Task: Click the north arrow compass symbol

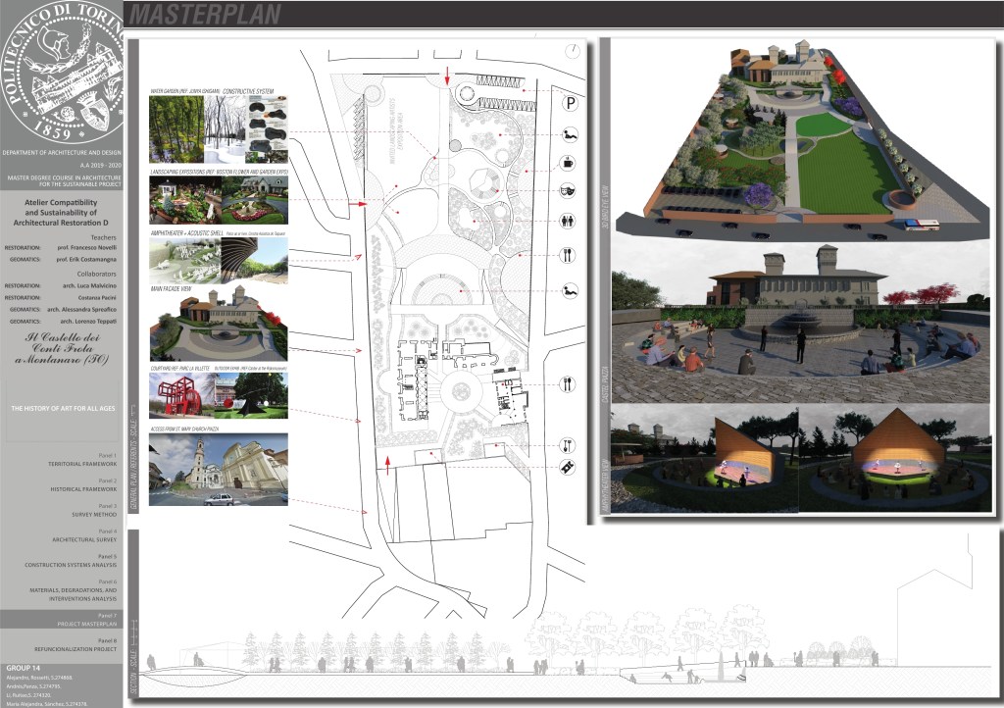Action: 572,52
